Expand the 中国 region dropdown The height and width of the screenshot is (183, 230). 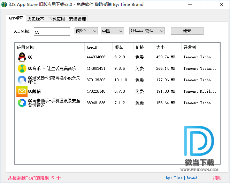[112, 31]
